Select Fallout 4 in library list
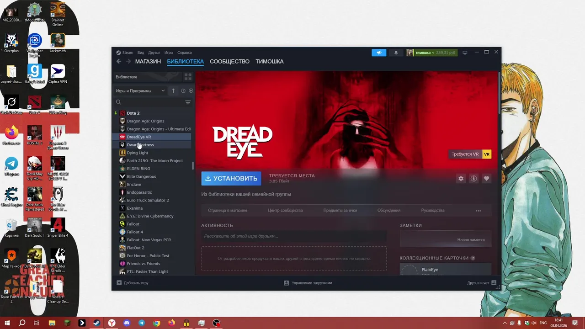The height and width of the screenshot is (329, 585). (152, 232)
